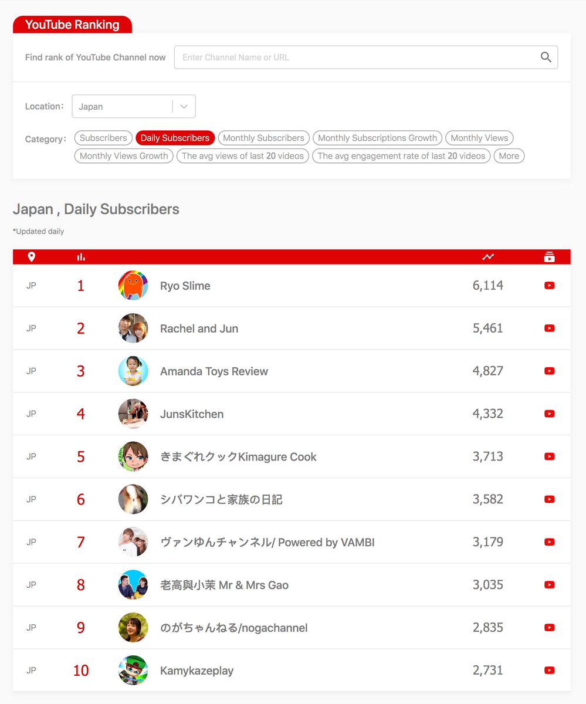The width and height of the screenshot is (586, 704).
Task: Open YouTube icon for Ryo Slime
Action: pos(549,286)
